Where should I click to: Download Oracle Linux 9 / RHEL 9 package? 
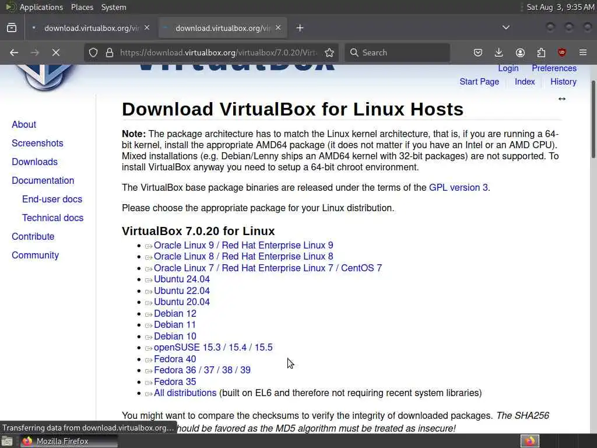click(x=243, y=246)
